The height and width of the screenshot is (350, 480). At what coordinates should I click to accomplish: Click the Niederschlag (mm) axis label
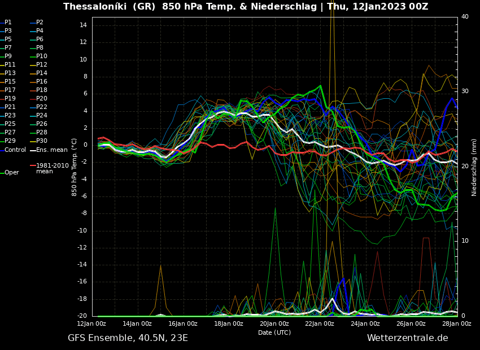pos(474,167)
